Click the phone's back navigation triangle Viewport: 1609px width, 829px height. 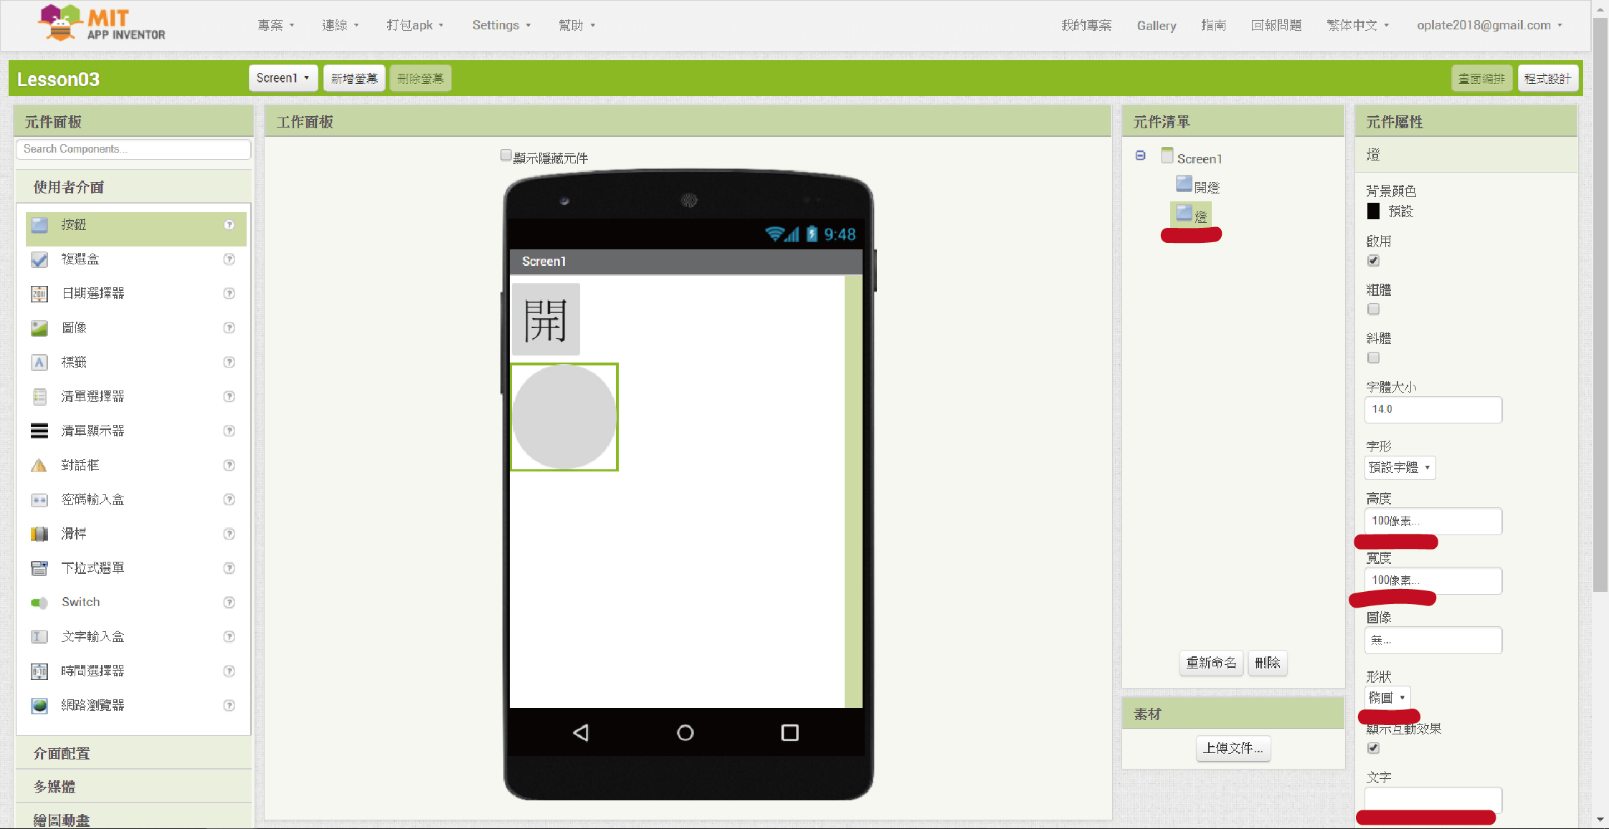(581, 732)
